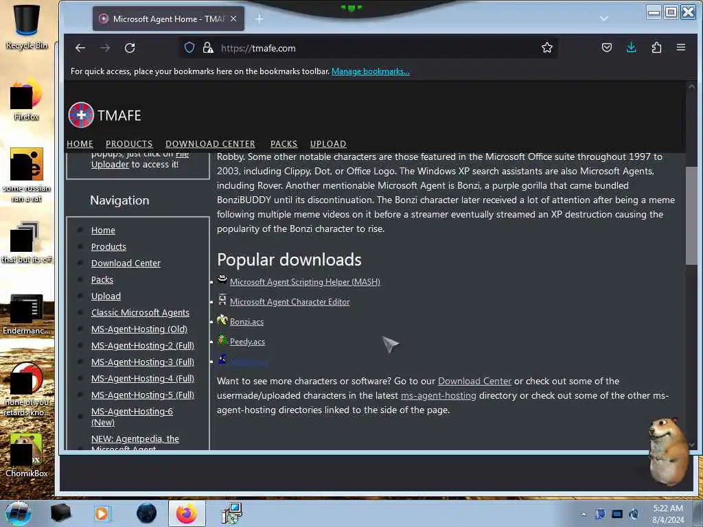Open Packs in the Navigation sidebar
The height and width of the screenshot is (527, 703).
tap(102, 280)
